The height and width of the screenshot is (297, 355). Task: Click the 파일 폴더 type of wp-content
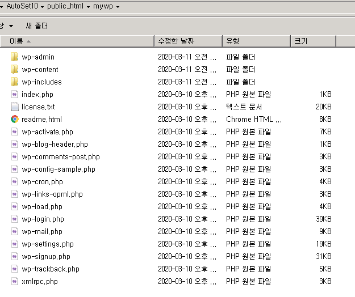coord(240,69)
